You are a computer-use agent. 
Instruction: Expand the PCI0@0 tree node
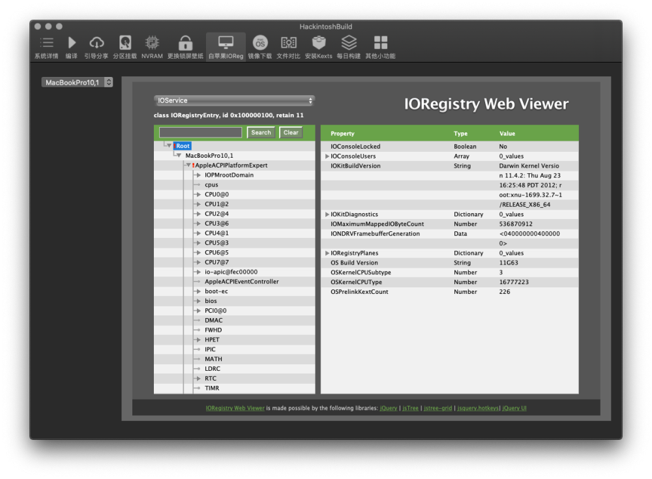198,311
